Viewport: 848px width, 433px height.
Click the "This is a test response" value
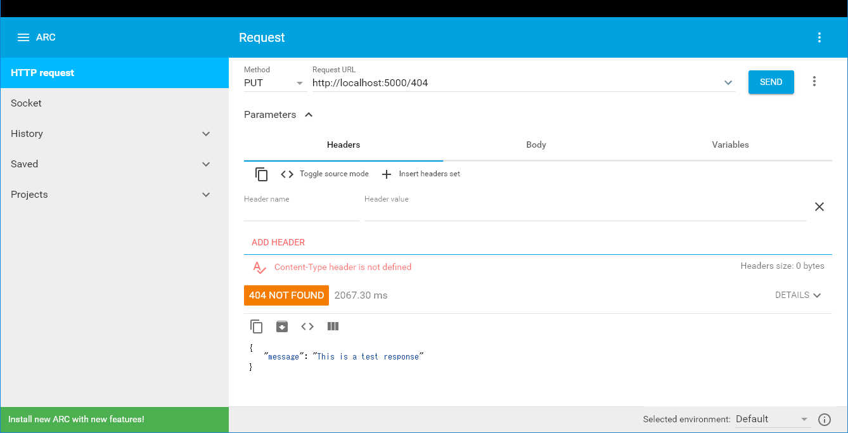coord(368,357)
